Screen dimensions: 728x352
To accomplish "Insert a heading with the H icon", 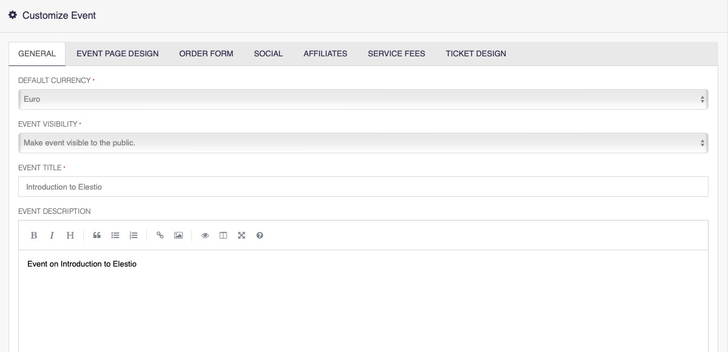I will click(70, 236).
